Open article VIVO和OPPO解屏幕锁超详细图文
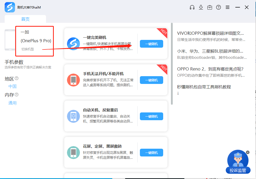 point(210,33)
